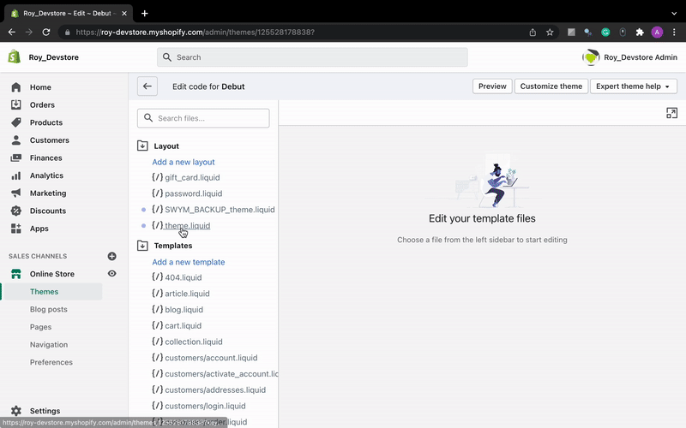Focus the top admin Search bar

[x=312, y=57]
